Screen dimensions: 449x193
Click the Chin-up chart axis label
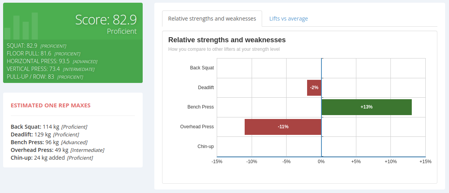(206, 146)
